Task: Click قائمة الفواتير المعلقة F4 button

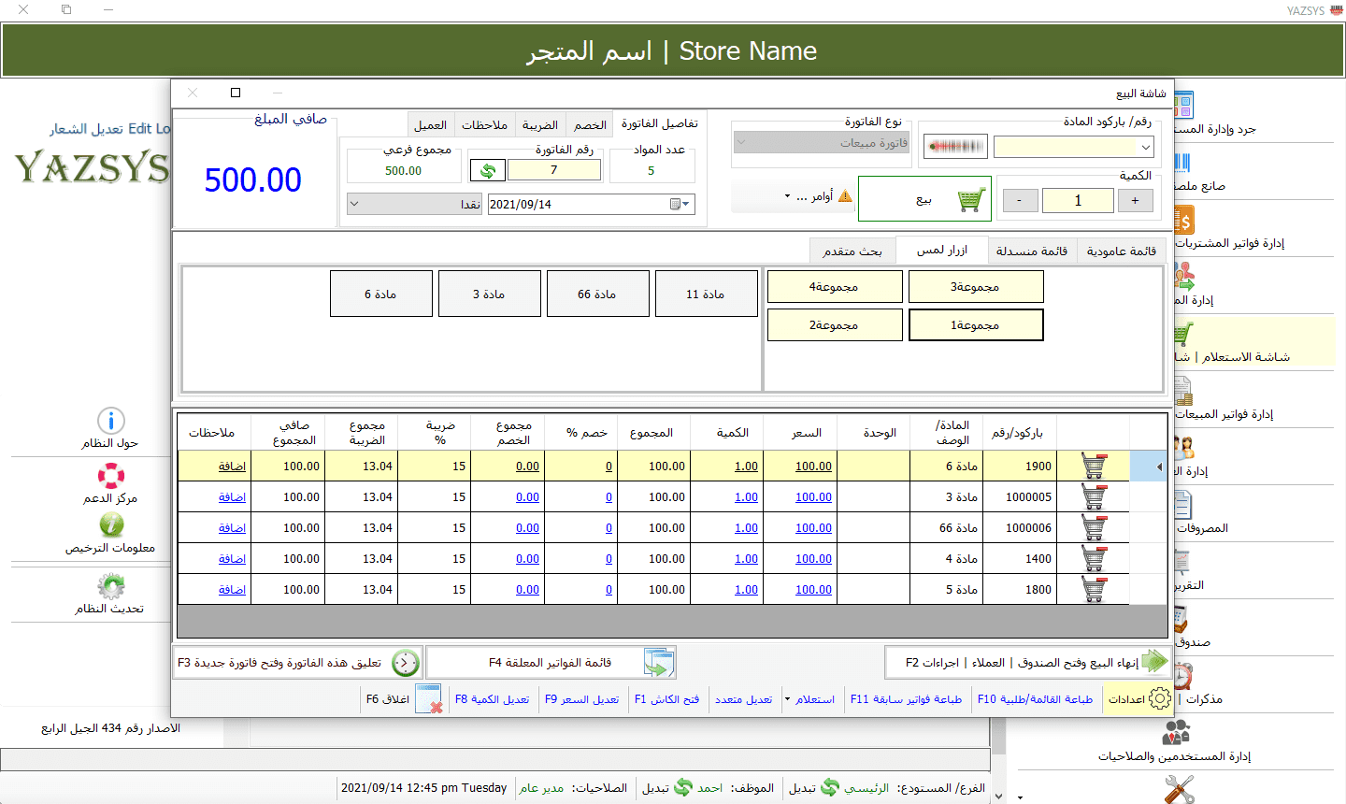Action: 551,663
